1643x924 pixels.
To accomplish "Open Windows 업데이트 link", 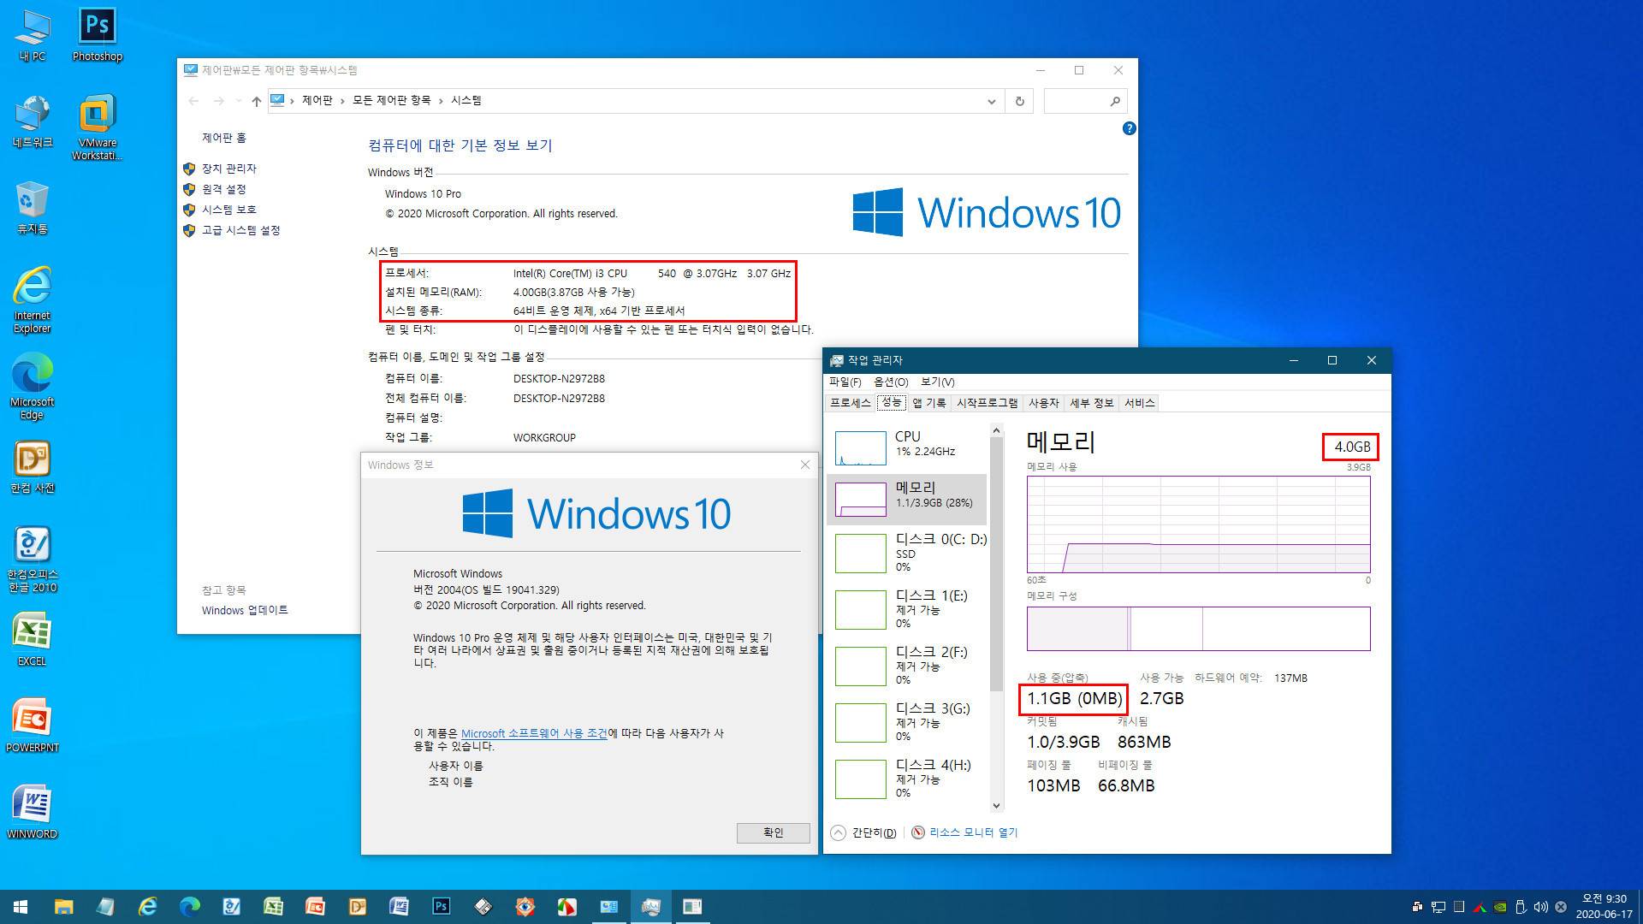I will [245, 610].
